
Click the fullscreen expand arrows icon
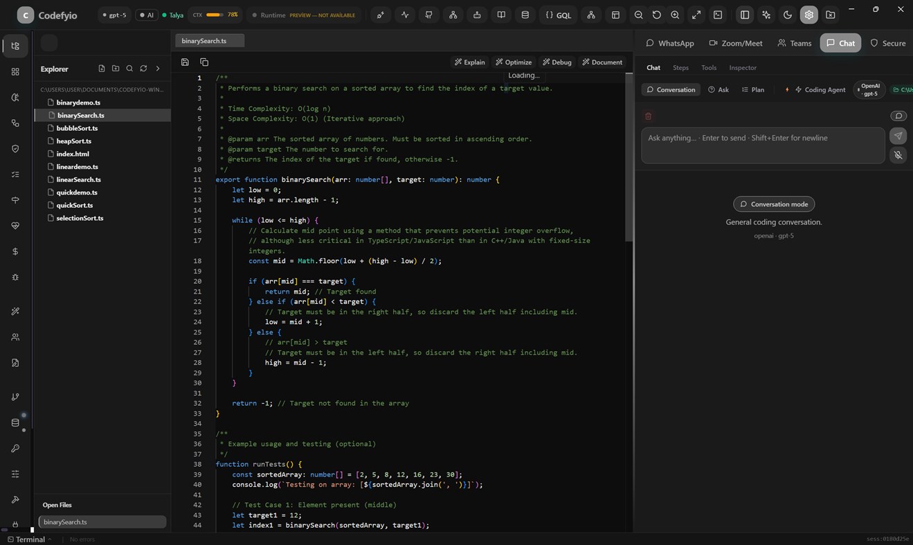[x=696, y=15]
